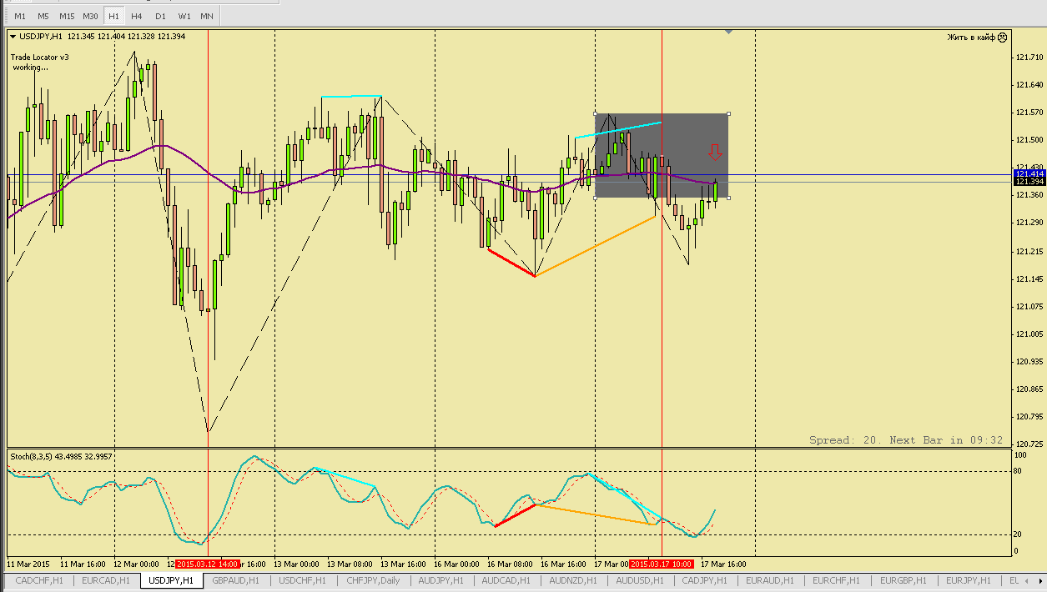This screenshot has width=1047, height=592.
Task: Click the 121.394 current price label
Action: tap(1029, 181)
